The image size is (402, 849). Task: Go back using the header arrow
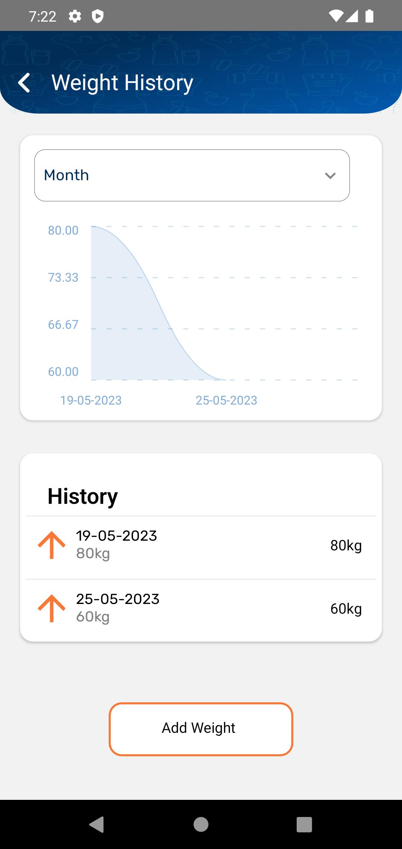point(25,83)
